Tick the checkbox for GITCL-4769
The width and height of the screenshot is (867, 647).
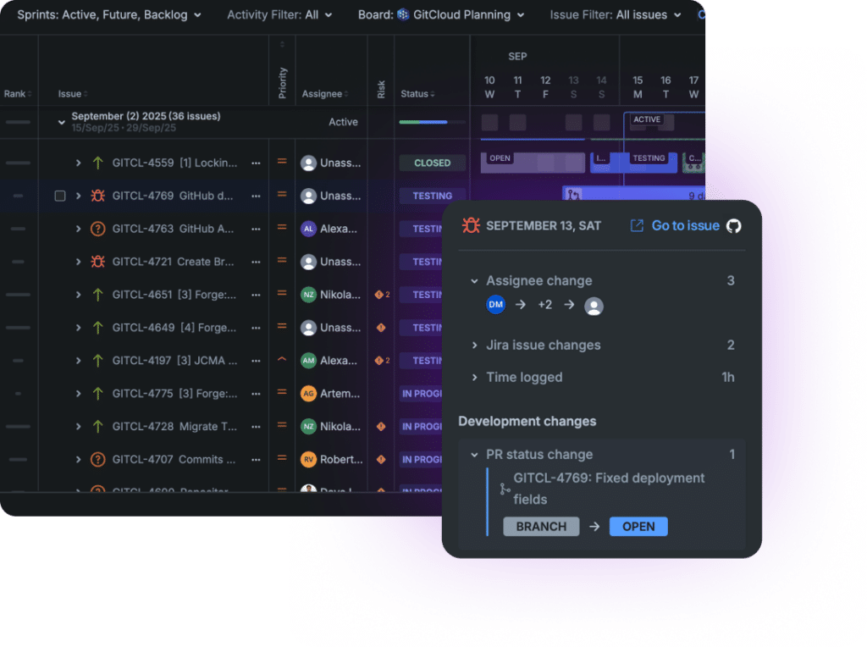(x=60, y=196)
